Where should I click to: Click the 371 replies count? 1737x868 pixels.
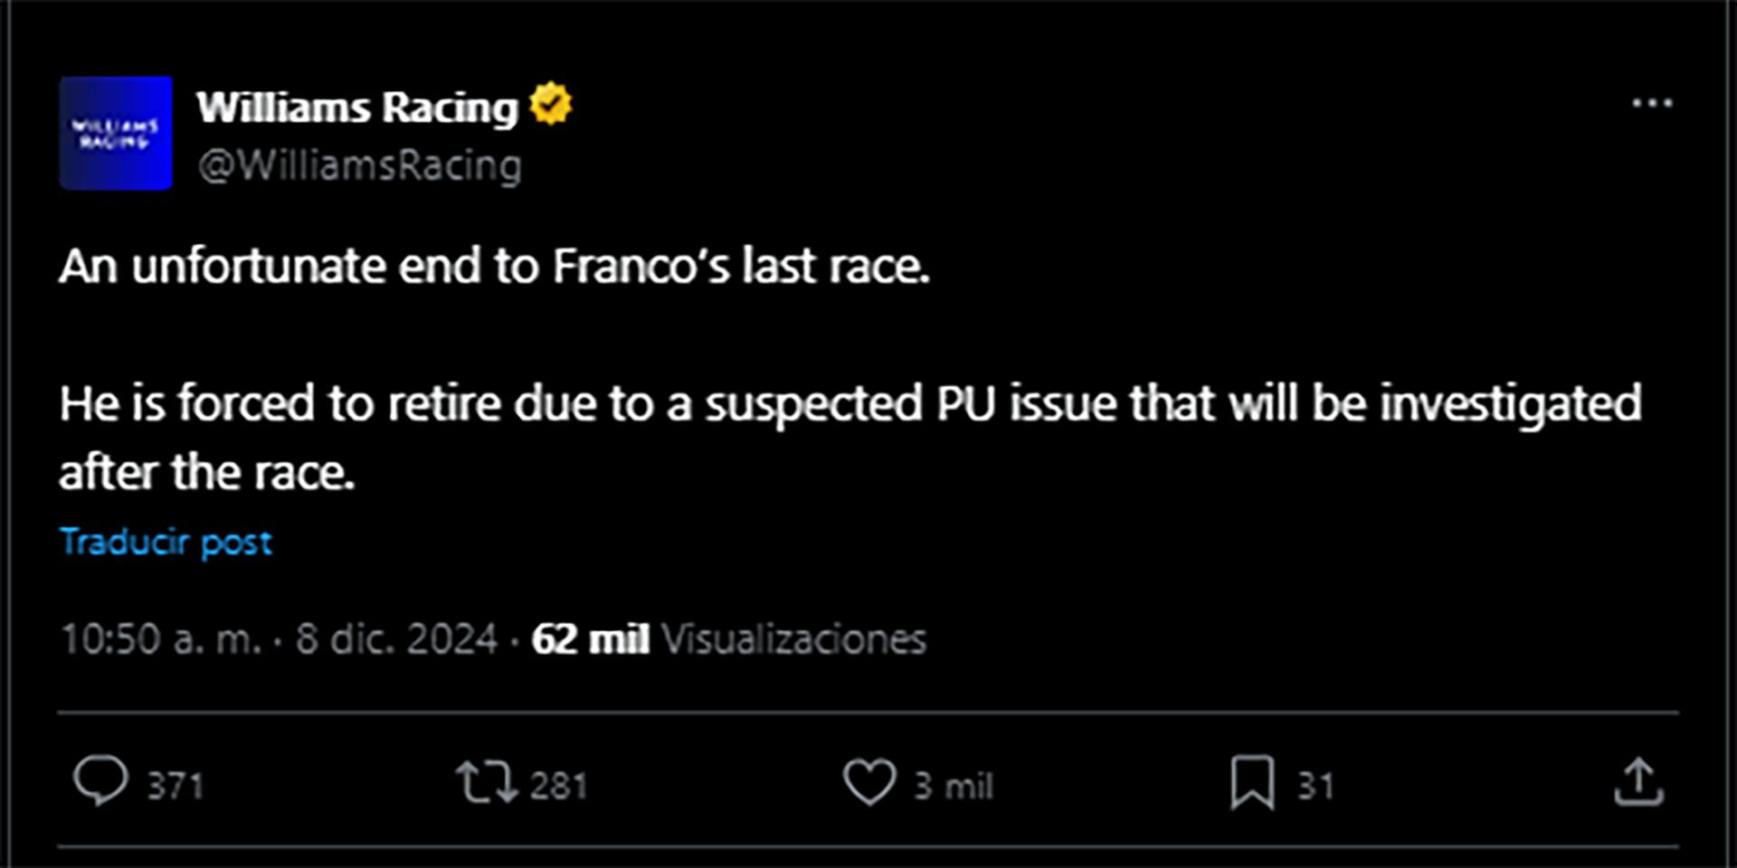coord(176,786)
